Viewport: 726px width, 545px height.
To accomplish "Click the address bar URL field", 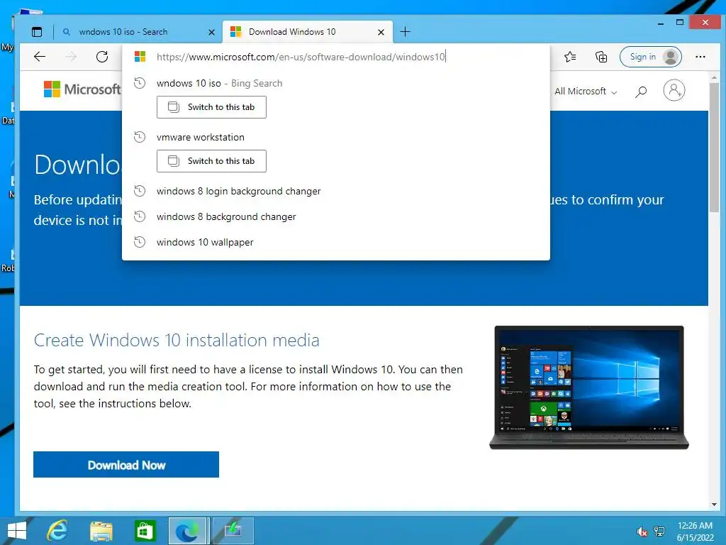I will (x=301, y=57).
